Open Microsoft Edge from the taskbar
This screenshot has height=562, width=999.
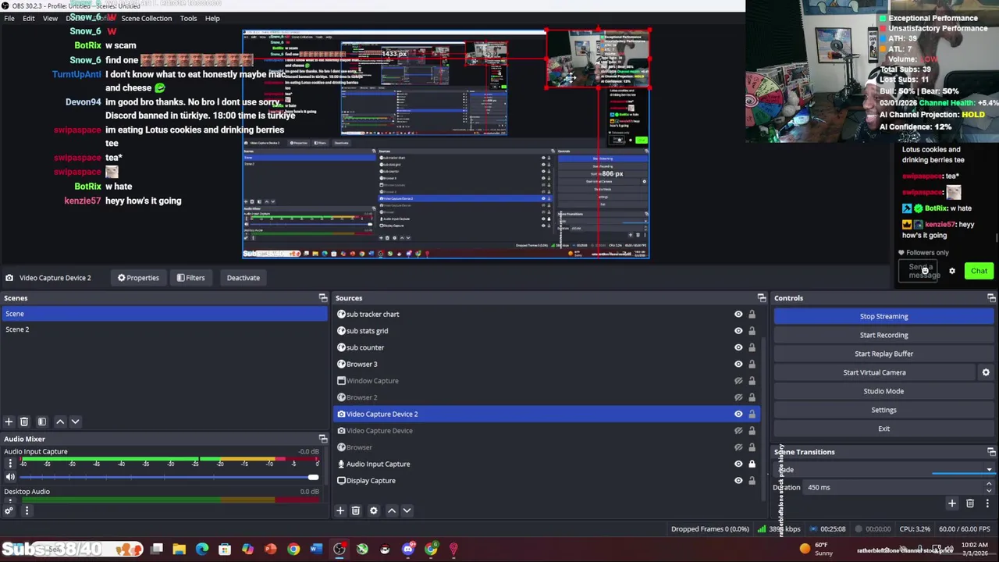pos(202,550)
